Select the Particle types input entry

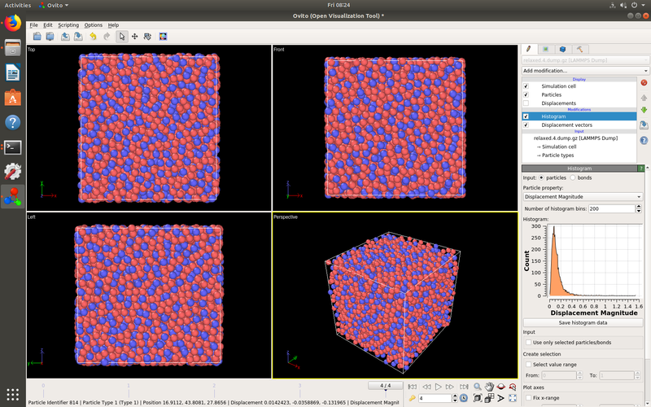pos(557,155)
